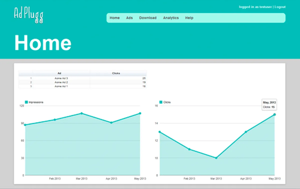Click the May 2013 axis label under Impressions chart
Viewport: 300px width, 189px height.
(140, 179)
